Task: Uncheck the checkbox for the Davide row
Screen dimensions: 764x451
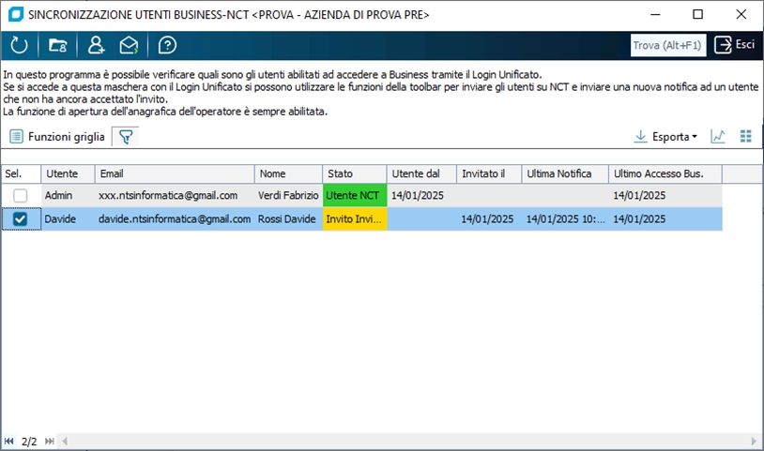Action: click(x=20, y=218)
